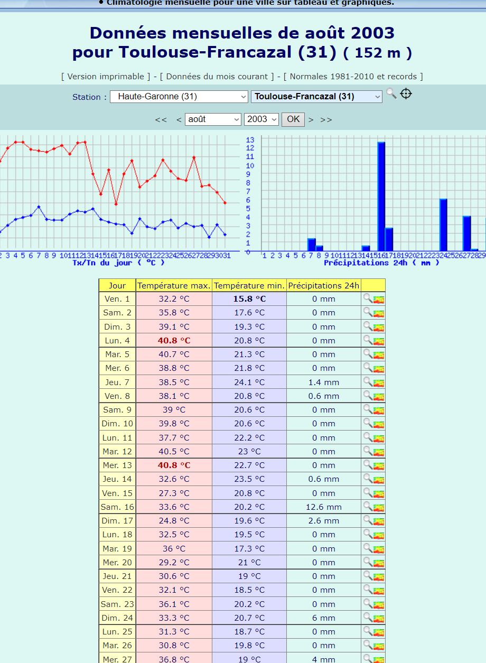Open the 2003 year dropdown
This screenshot has height=663, width=486.
point(261,119)
